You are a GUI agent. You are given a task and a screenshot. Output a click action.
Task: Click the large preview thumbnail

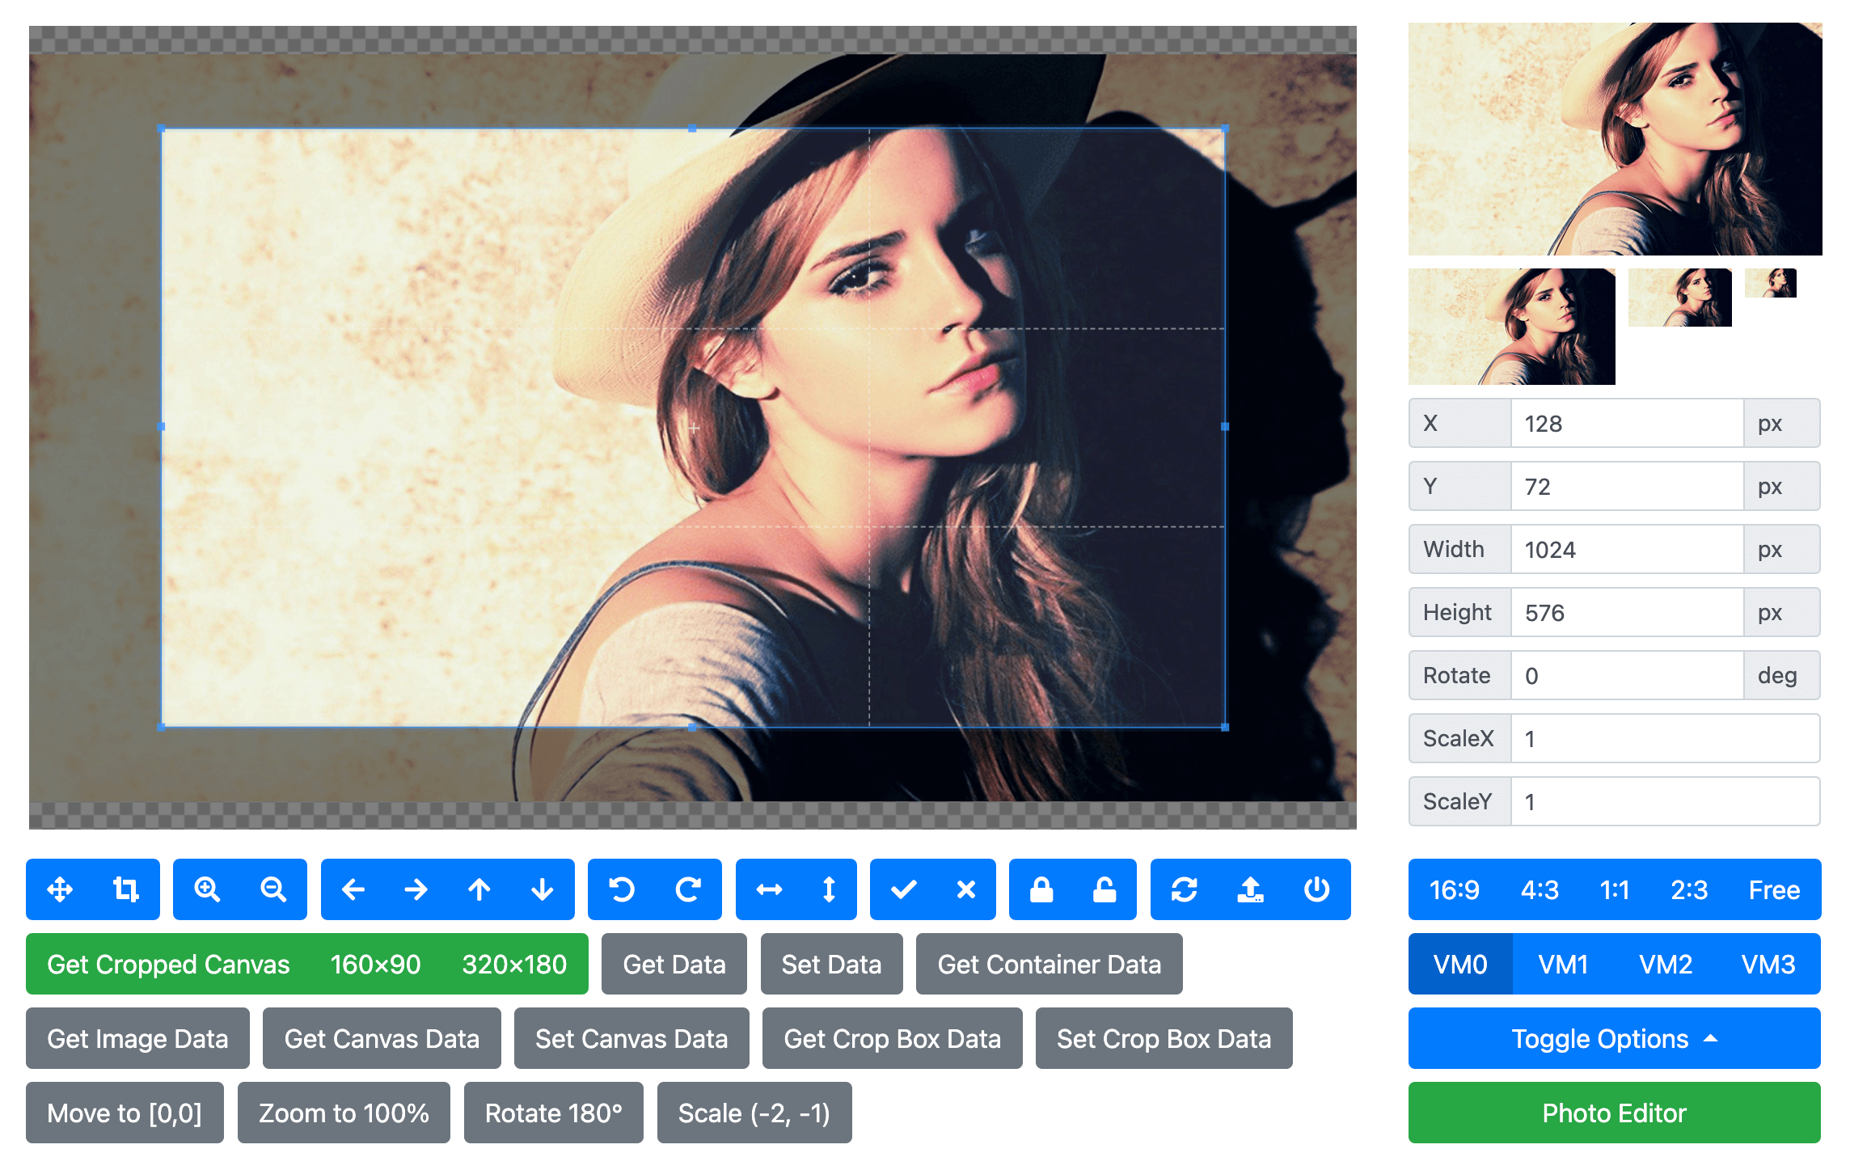[x=1615, y=139]
